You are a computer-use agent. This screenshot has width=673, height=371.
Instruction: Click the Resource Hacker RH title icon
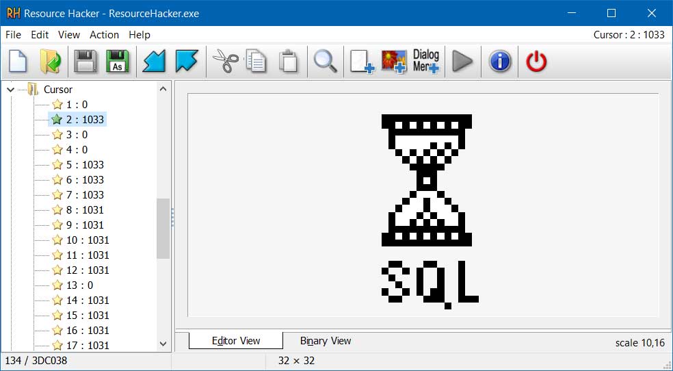click(13, 13)
